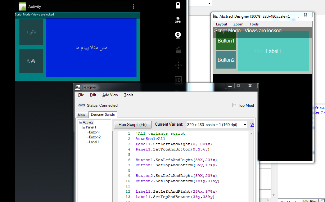Open the Current Variant dropdown

click(245, 125)
